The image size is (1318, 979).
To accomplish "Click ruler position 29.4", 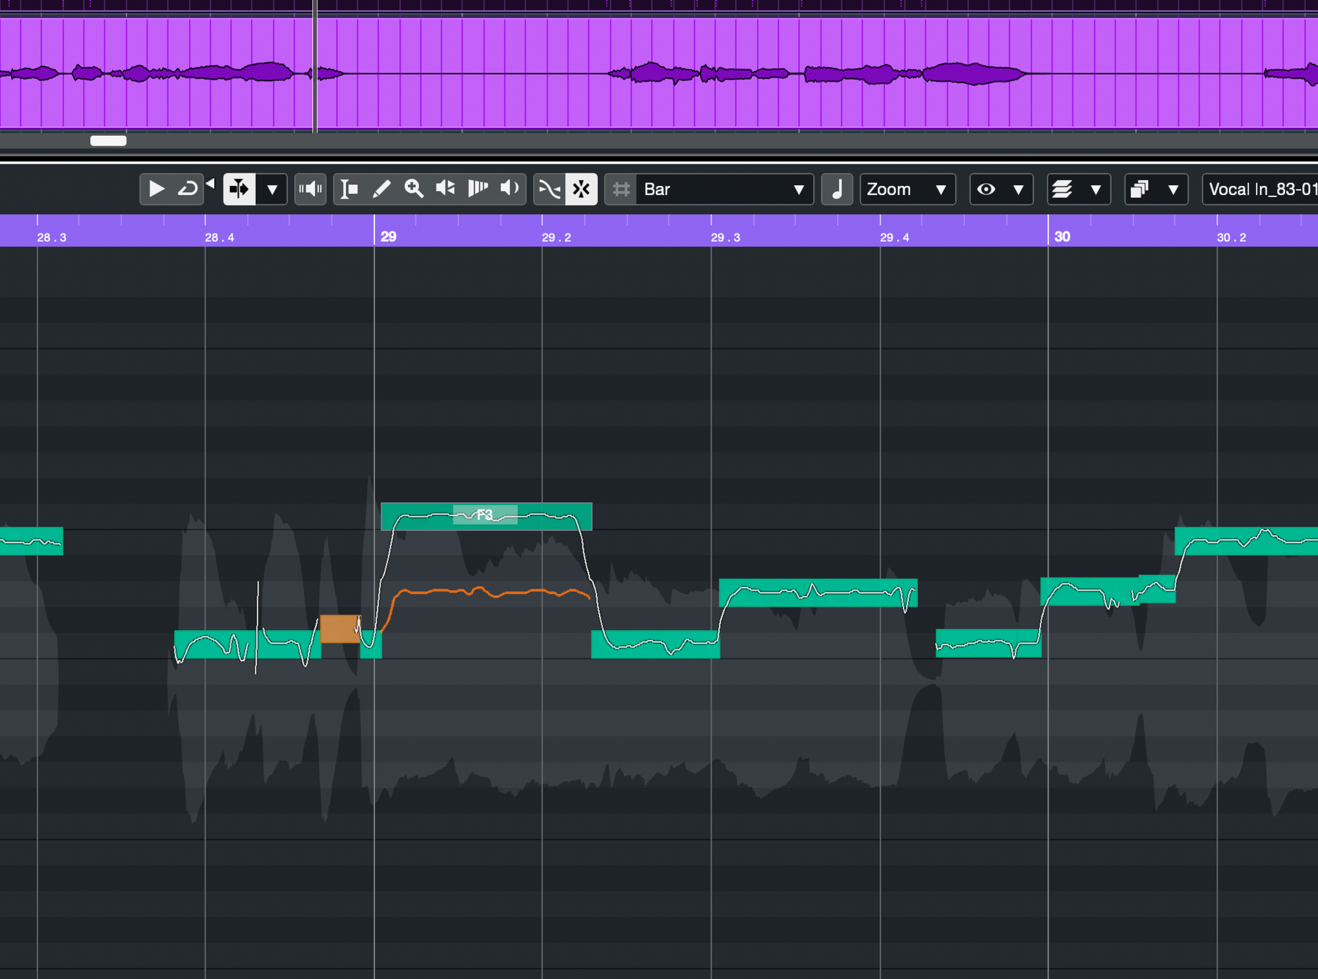I will pyautogui.click(x=894, y=237).
